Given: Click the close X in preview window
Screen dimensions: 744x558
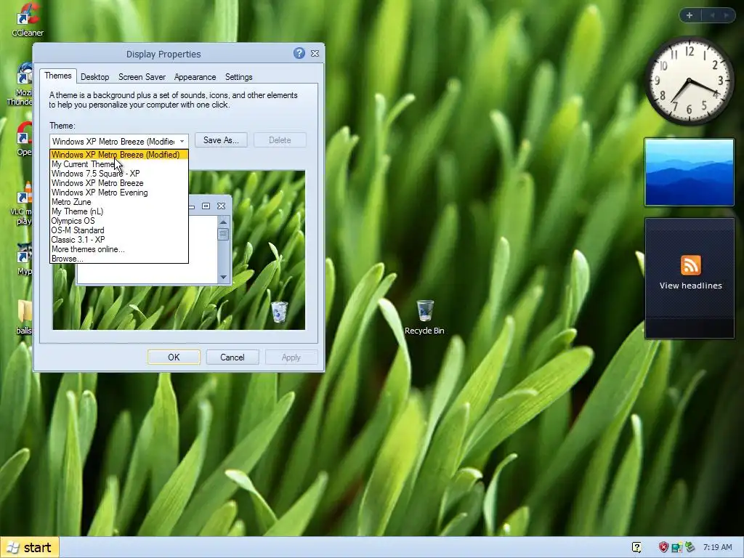Looking at the screenshot, I should tap(221, 206).
